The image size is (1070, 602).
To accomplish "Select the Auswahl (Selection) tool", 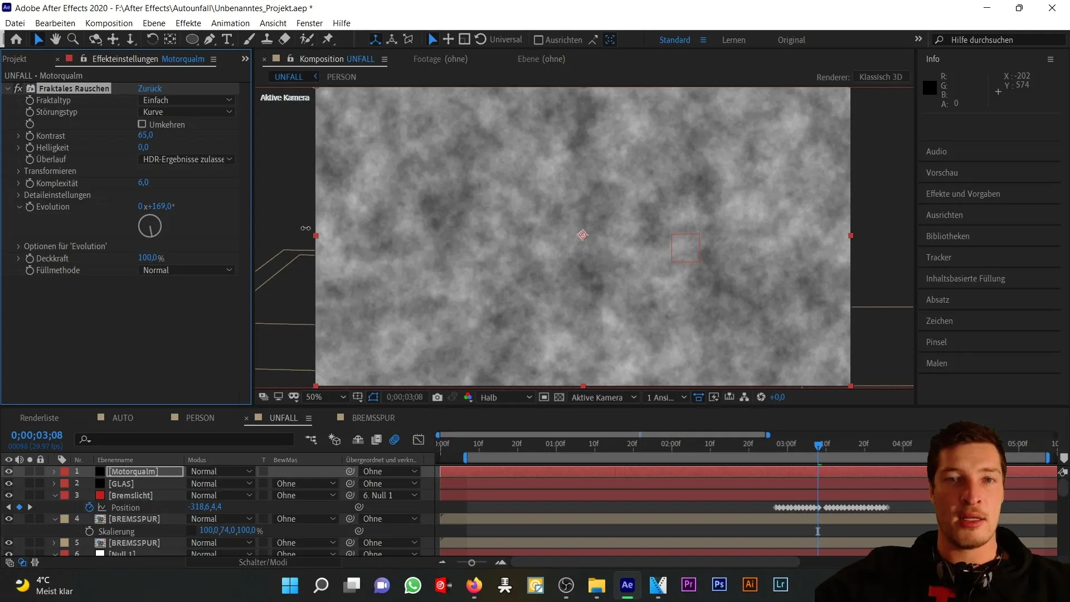I will point(37,40).
